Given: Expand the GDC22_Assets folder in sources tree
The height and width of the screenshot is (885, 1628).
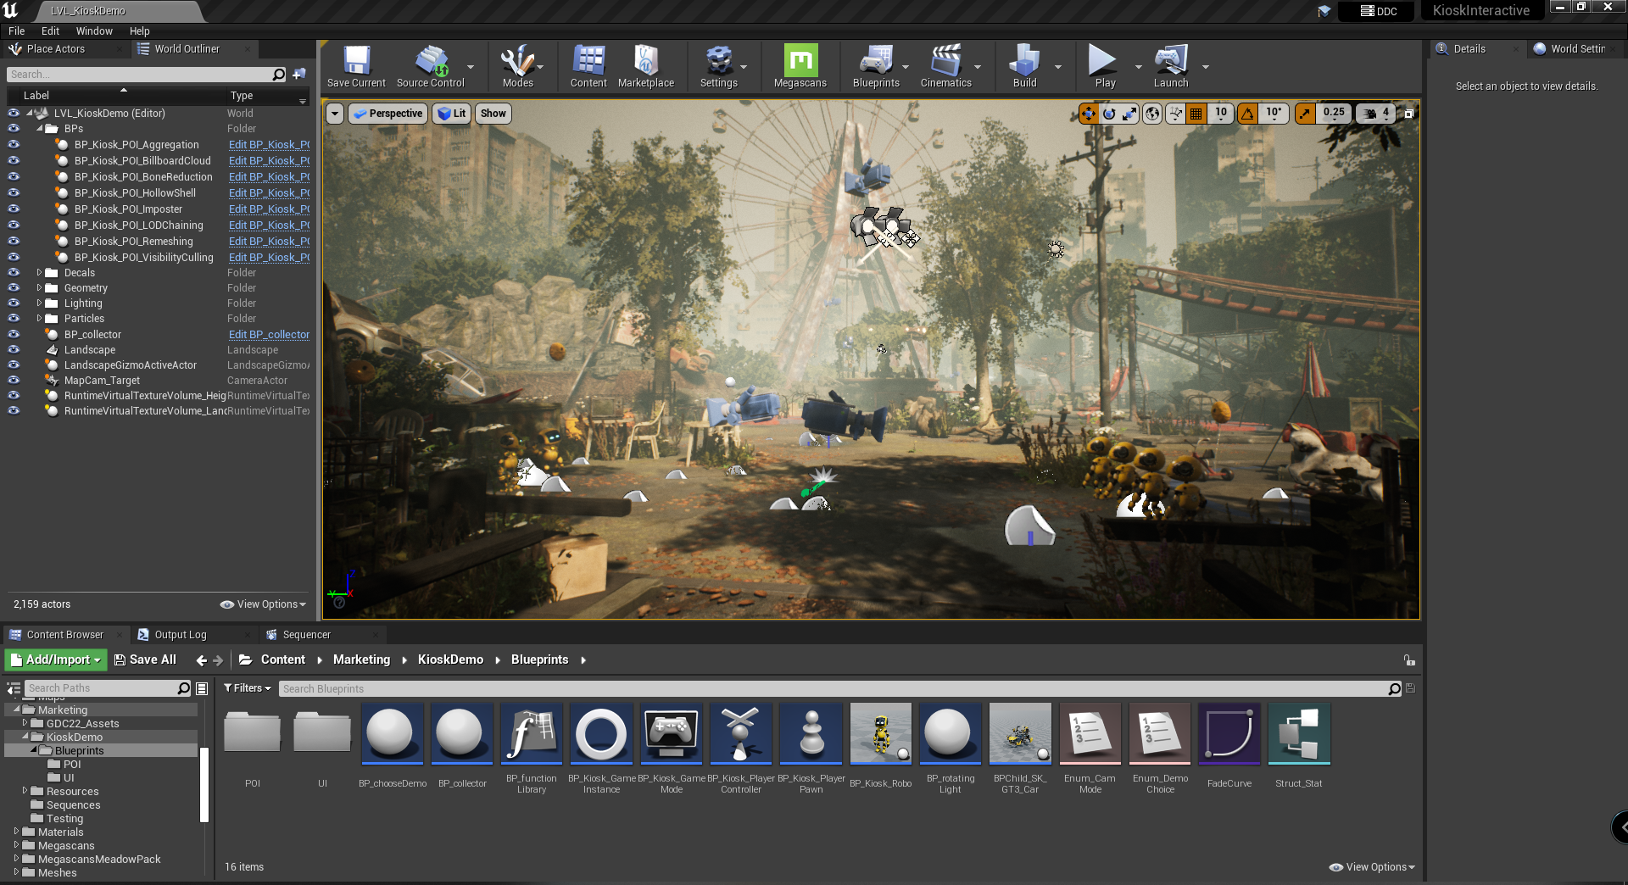Looking at the screenshot, I should [x=25, y=723].
